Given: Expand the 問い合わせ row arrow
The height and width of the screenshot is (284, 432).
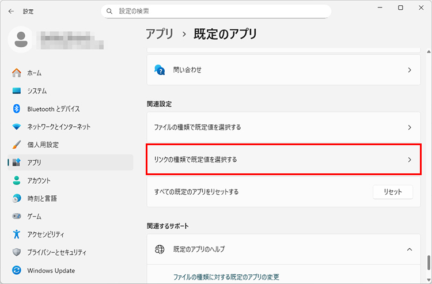Looking at the screenshot, I should pyautogui.click(x=410, y=70).
